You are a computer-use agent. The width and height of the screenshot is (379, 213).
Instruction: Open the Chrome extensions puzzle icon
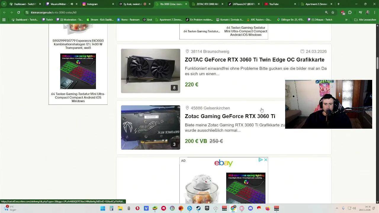(350, 12)
